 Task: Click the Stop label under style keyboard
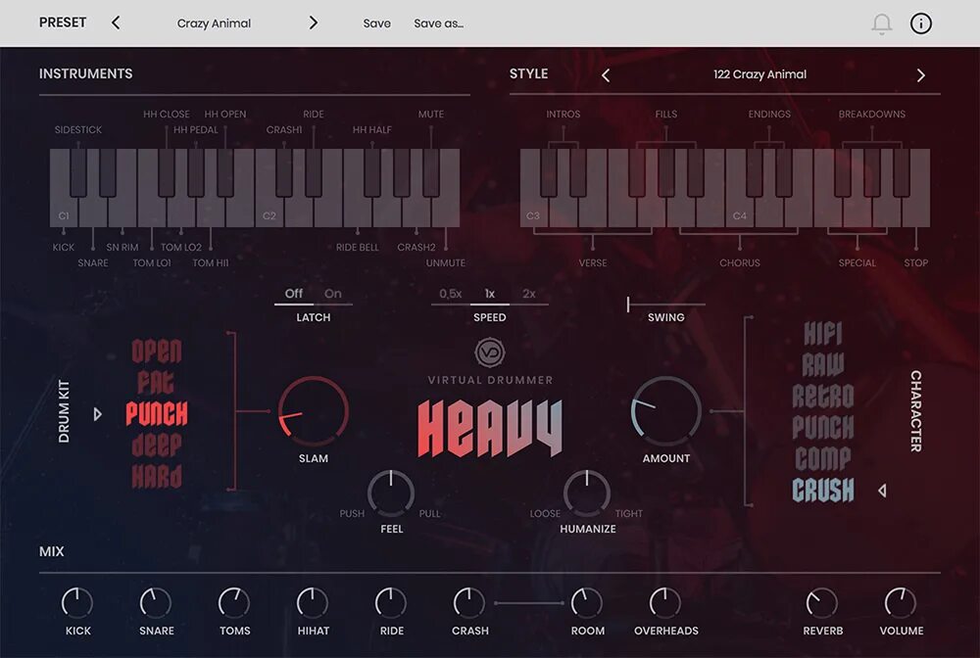point(915,262)
